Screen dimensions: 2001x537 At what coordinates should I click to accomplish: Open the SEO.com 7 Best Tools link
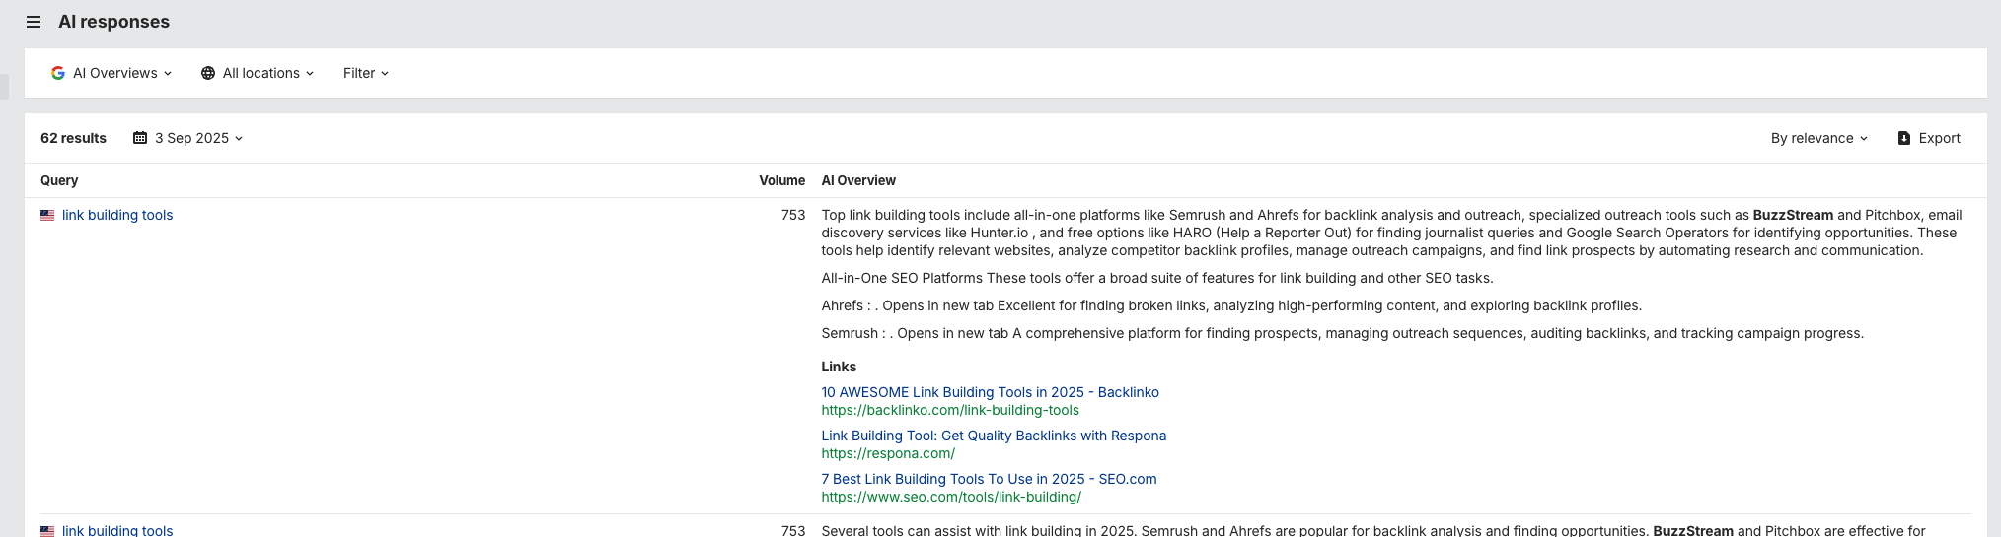(989, 479)
